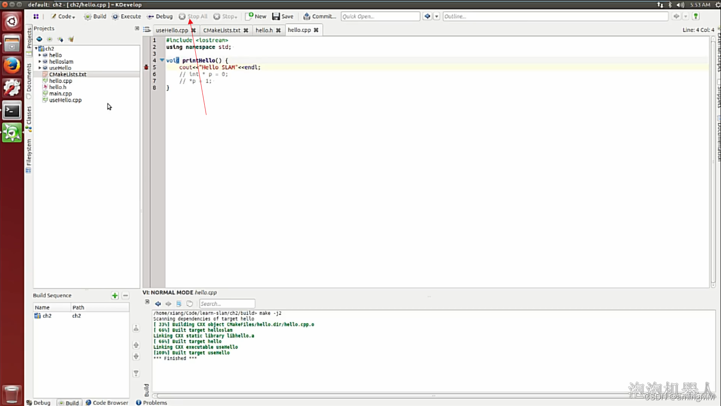Focus the Quick Open field
721x406 pixels.
[x=380, y=16]
